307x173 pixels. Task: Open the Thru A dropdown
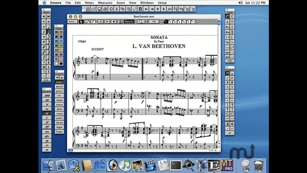coord(129,22)
